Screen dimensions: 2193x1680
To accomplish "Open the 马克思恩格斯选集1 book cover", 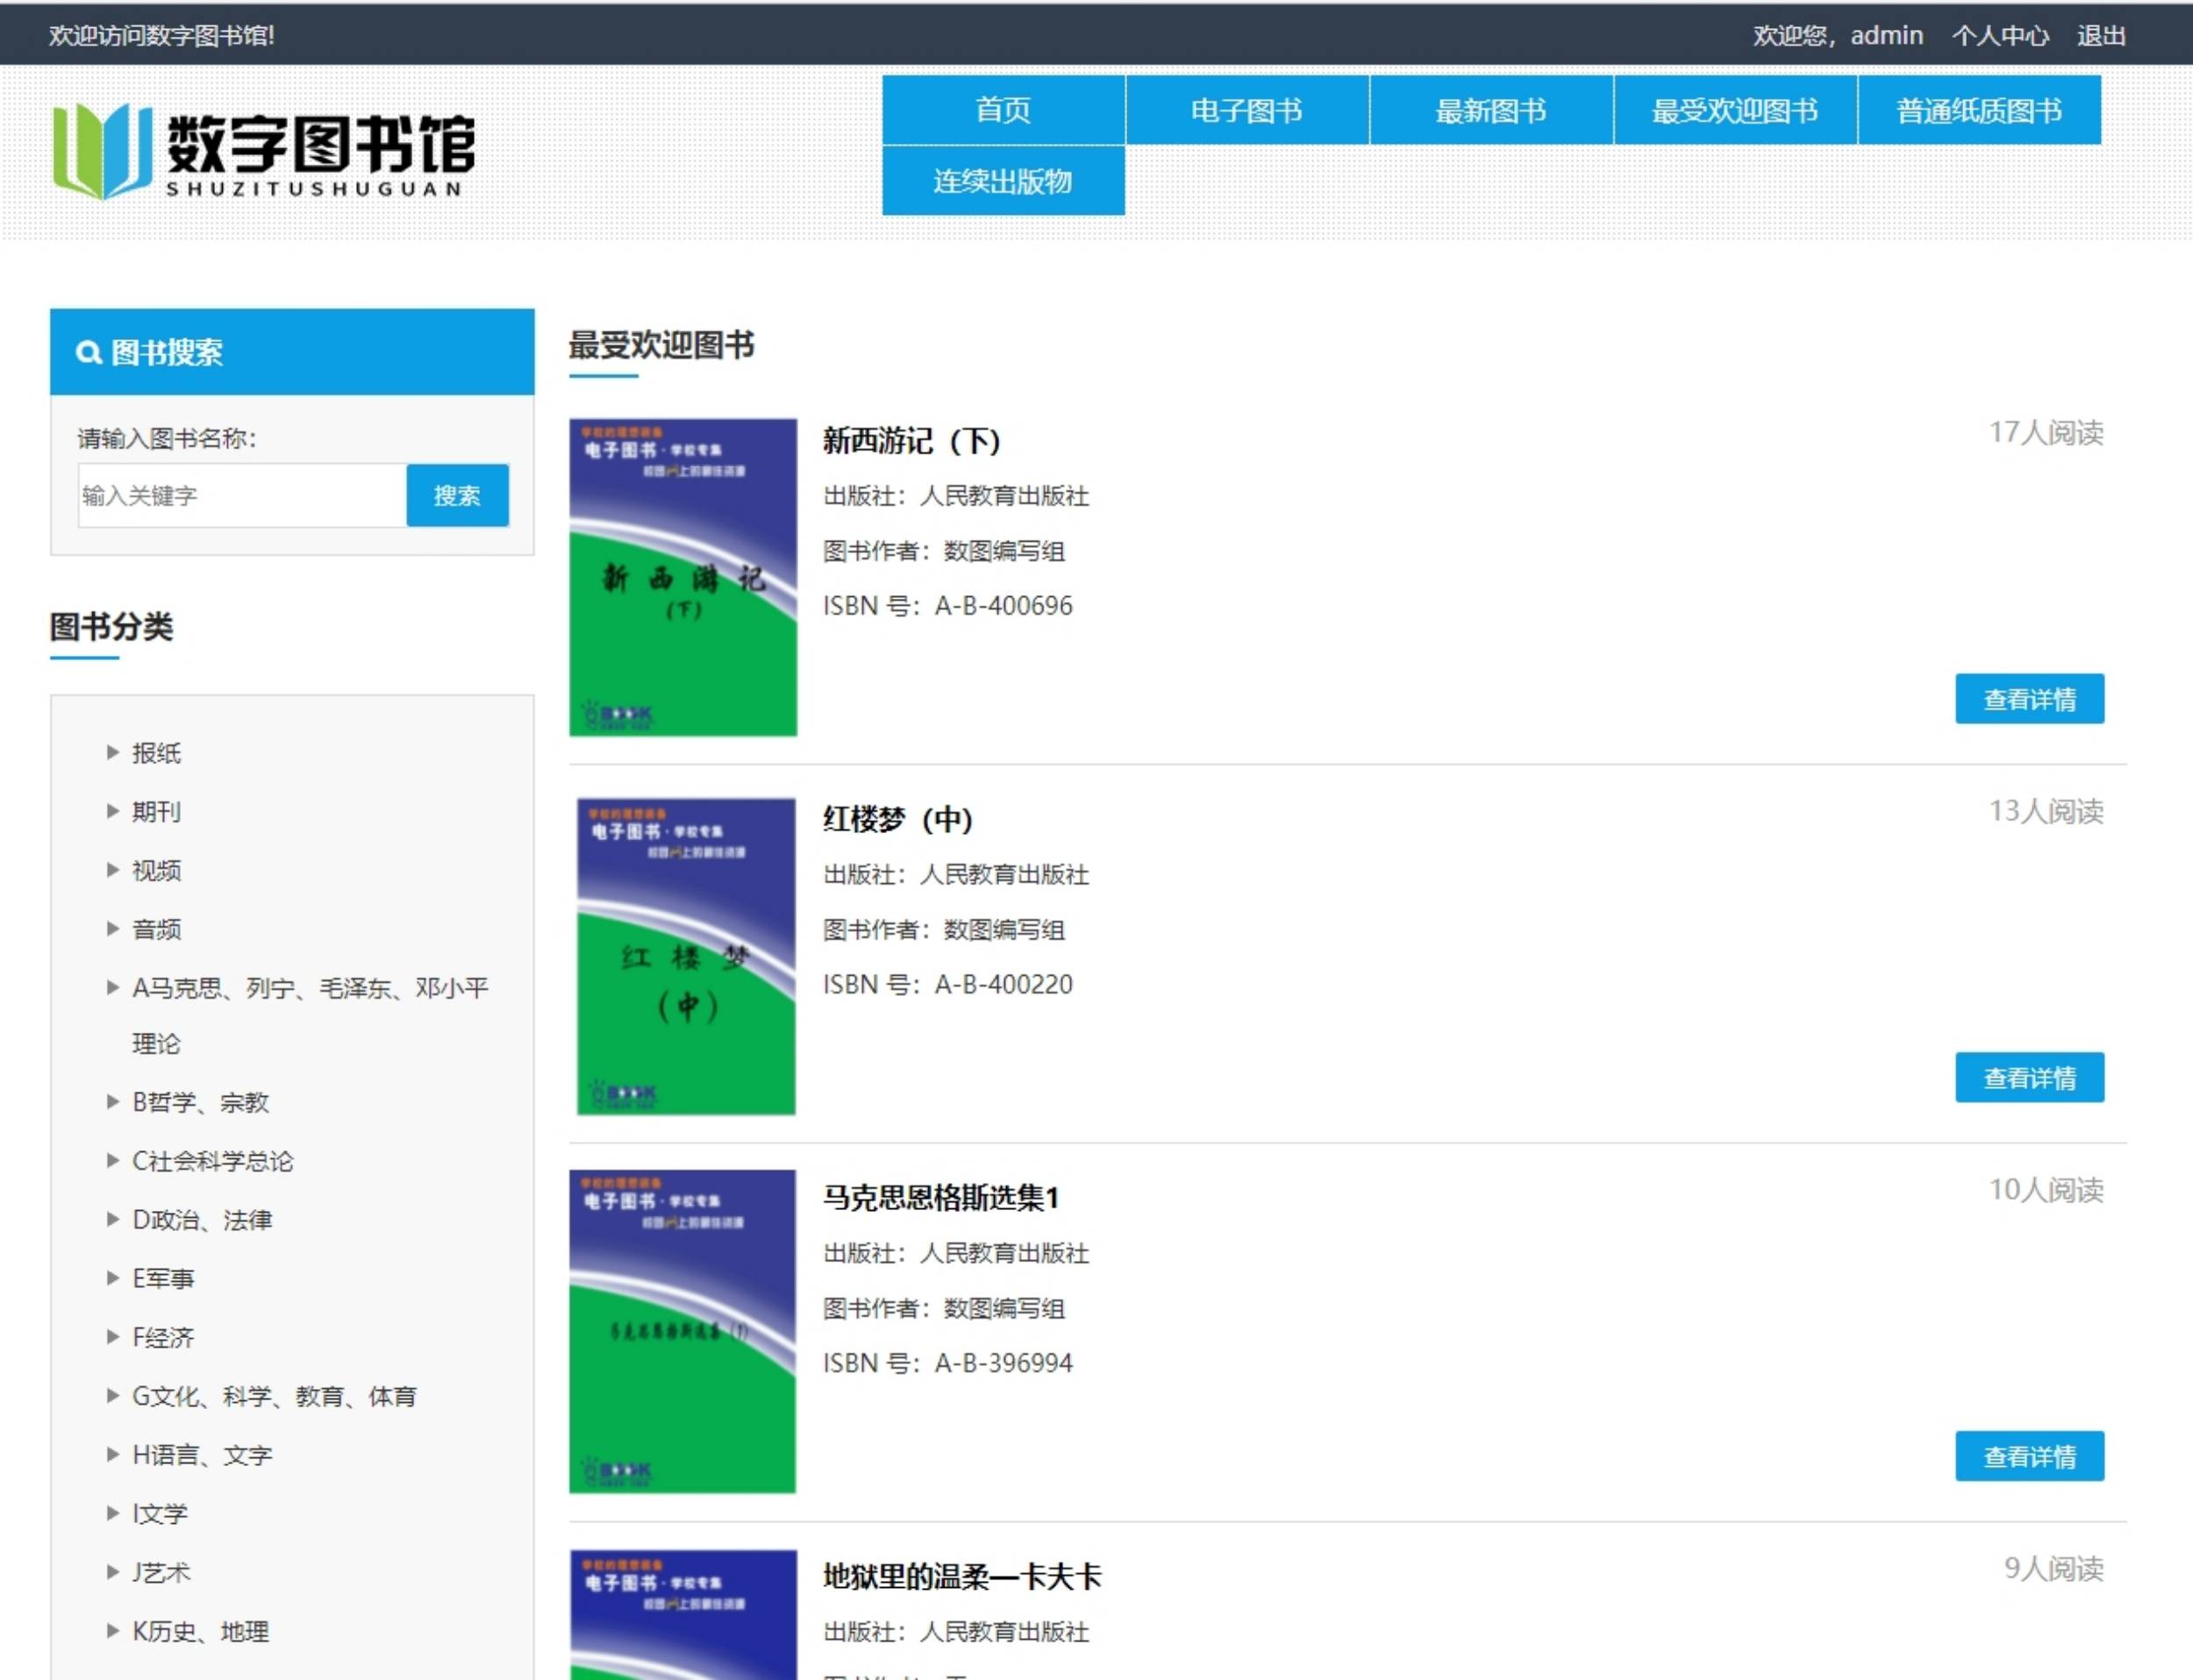I will [x=682, y=1331].
